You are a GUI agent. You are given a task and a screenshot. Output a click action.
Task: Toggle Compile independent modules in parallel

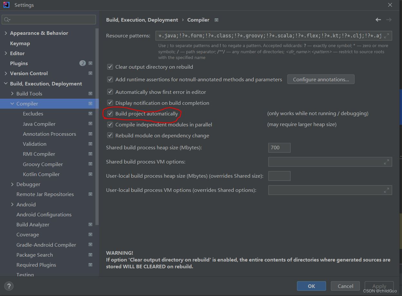pyautogui.click(x=110, y=124)
